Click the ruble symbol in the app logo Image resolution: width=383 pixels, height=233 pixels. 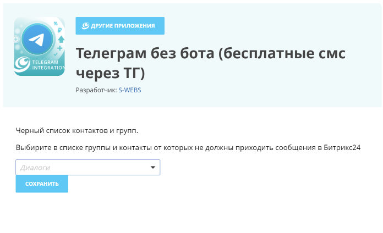[59, 30]
